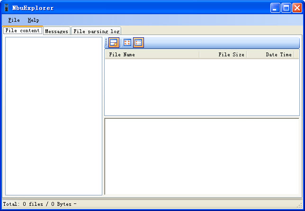Click the NbuExplorer app icon in title bar
The image size is (305, 211).
click(7, 8)
